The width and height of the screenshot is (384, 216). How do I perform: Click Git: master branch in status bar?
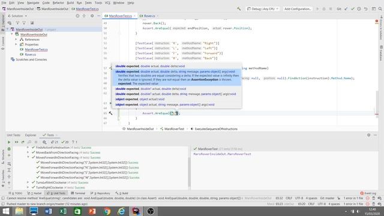327,198
